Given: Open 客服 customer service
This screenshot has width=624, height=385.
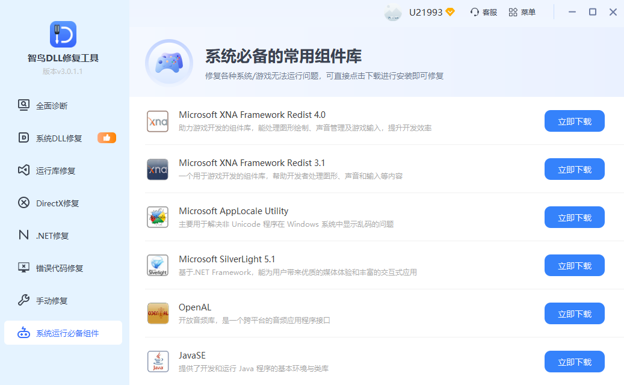Looking at the screenshot, I should [x=484, y=12].
